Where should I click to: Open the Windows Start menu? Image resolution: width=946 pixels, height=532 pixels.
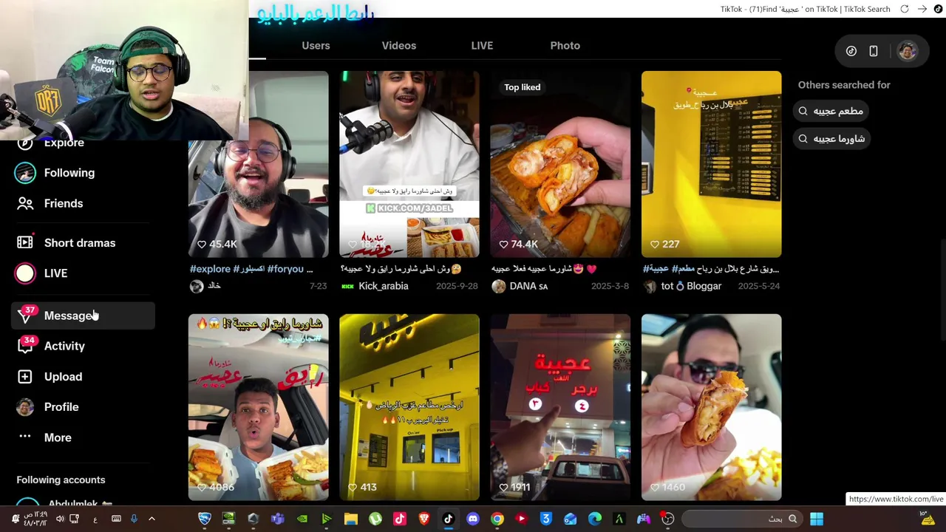tap(817, 519)
